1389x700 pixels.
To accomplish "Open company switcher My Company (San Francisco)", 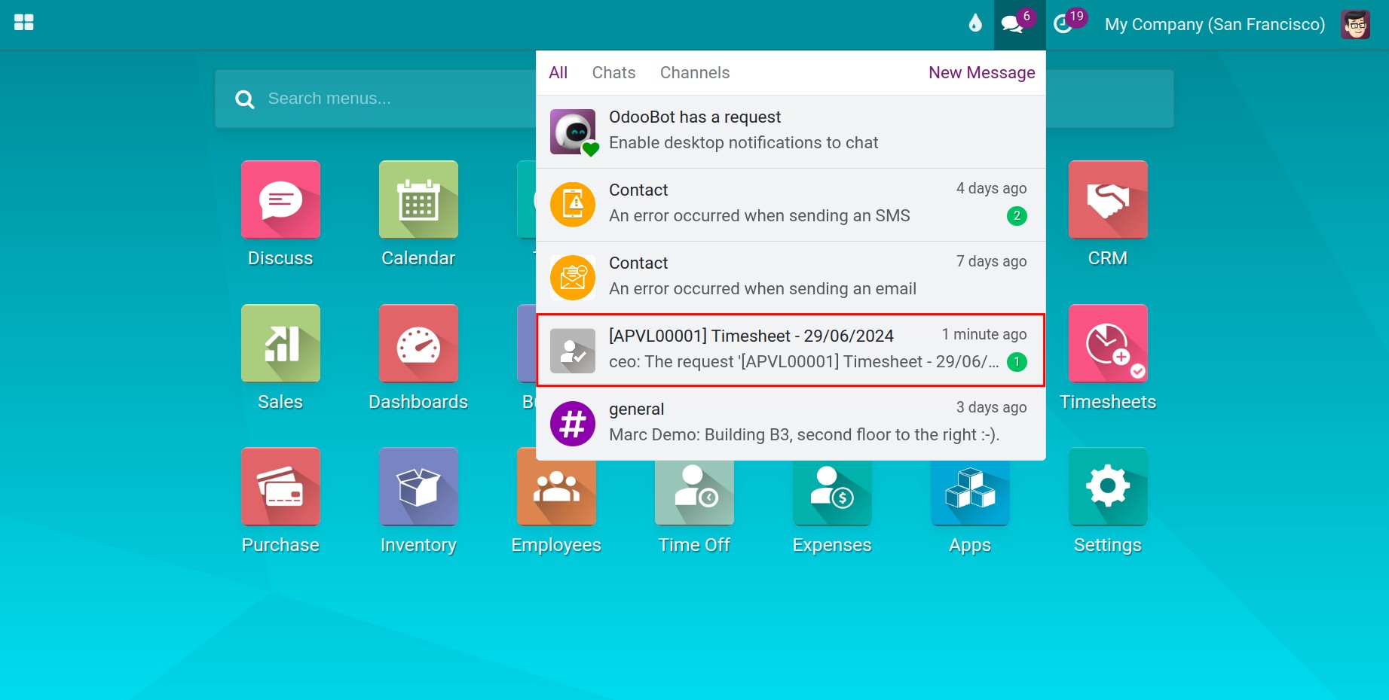I will (x=1214, y=24).
